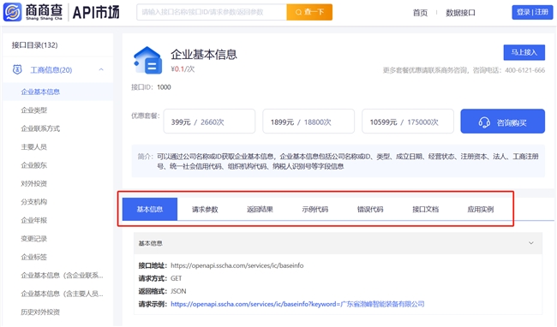
Task: Click the 工商信息 shield icon in sidebar
Action: 17,69
